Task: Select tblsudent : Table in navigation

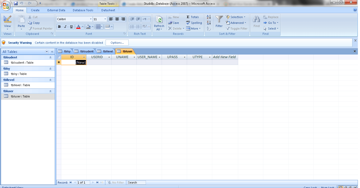Action: click(28, 63)
